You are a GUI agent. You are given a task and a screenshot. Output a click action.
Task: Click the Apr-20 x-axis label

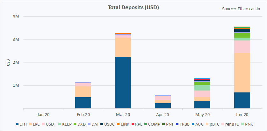(x=162, y=114)
